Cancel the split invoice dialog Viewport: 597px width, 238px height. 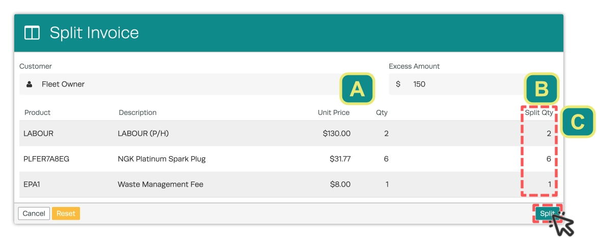(34, 213)
